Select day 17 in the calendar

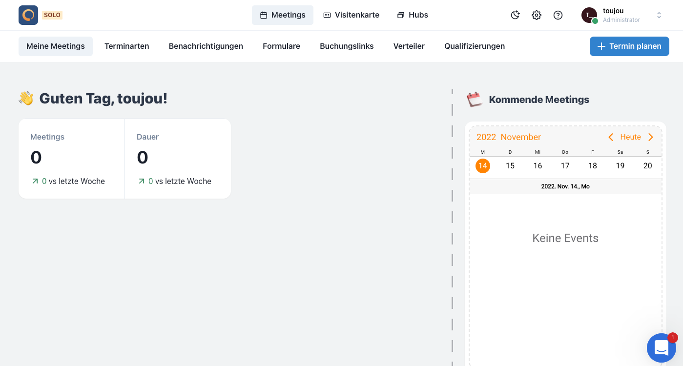[x=565, y=166]
